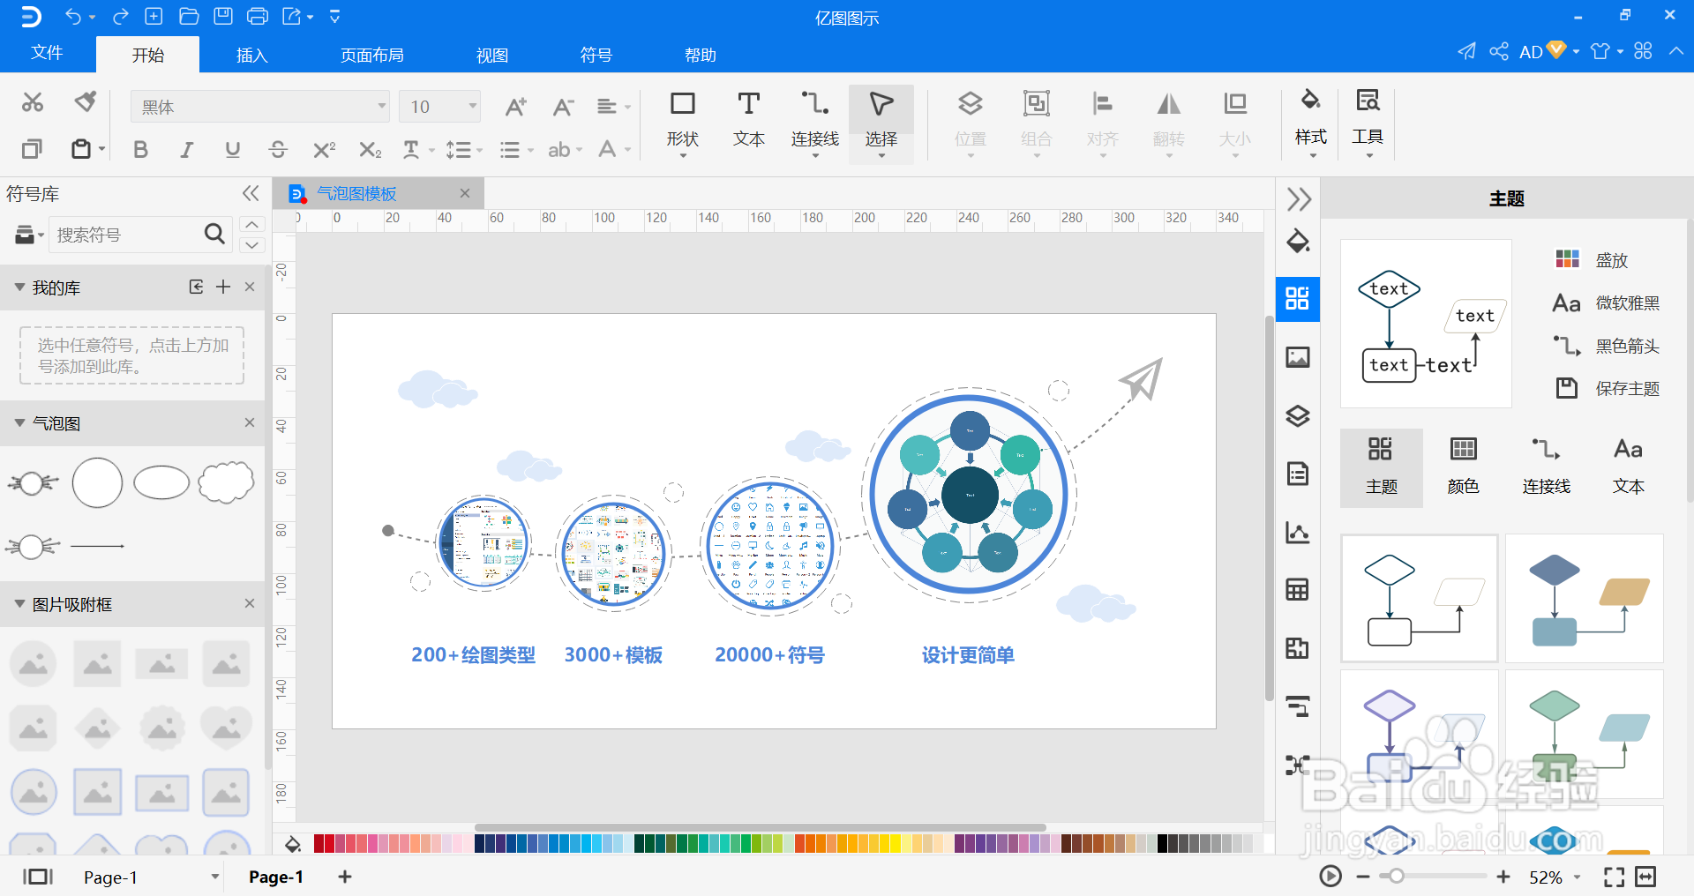Screen dimensions: 1694x896
Task: Switch to the 帮助 ribbon tab
Action: (x=701, y=55)
